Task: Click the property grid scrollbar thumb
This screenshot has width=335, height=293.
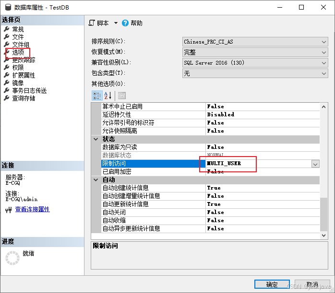Action: coord(323,214)
